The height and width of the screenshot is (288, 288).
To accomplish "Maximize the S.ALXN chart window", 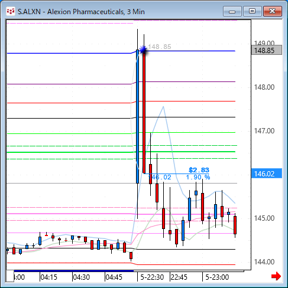I will pyautogui.click(x=252, y=11).
